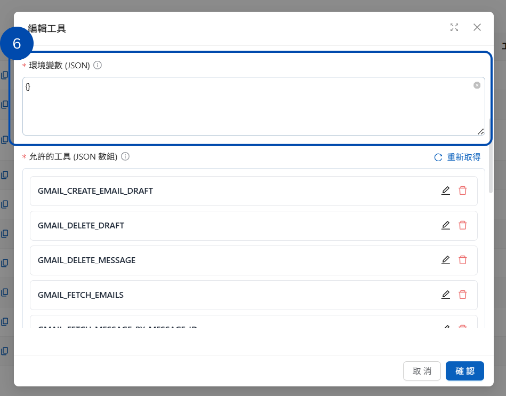Edit the GMAIL_DELETE_DRAFT tool entry
The height and width of the screenshot is (396, 506).
click(x=446, y=225)
